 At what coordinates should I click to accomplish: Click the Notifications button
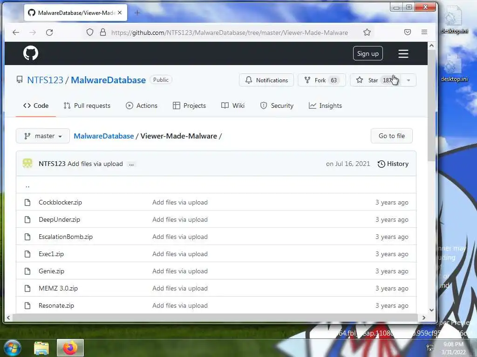click(x=266, y=80)
